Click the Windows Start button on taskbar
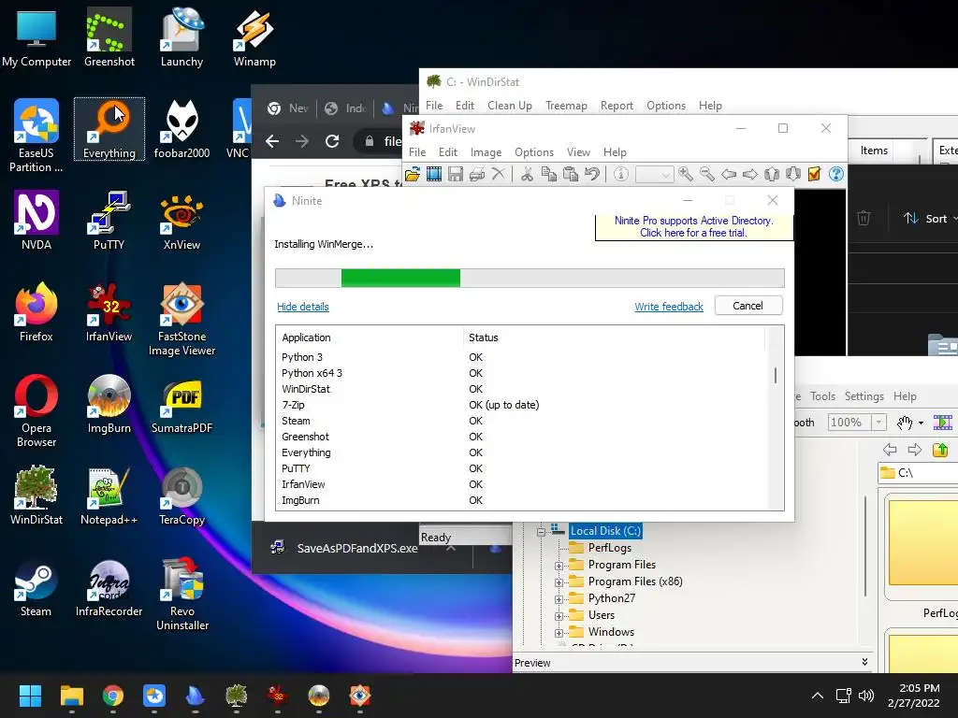Screen dimensions: 958x718 tap(30, 696)
